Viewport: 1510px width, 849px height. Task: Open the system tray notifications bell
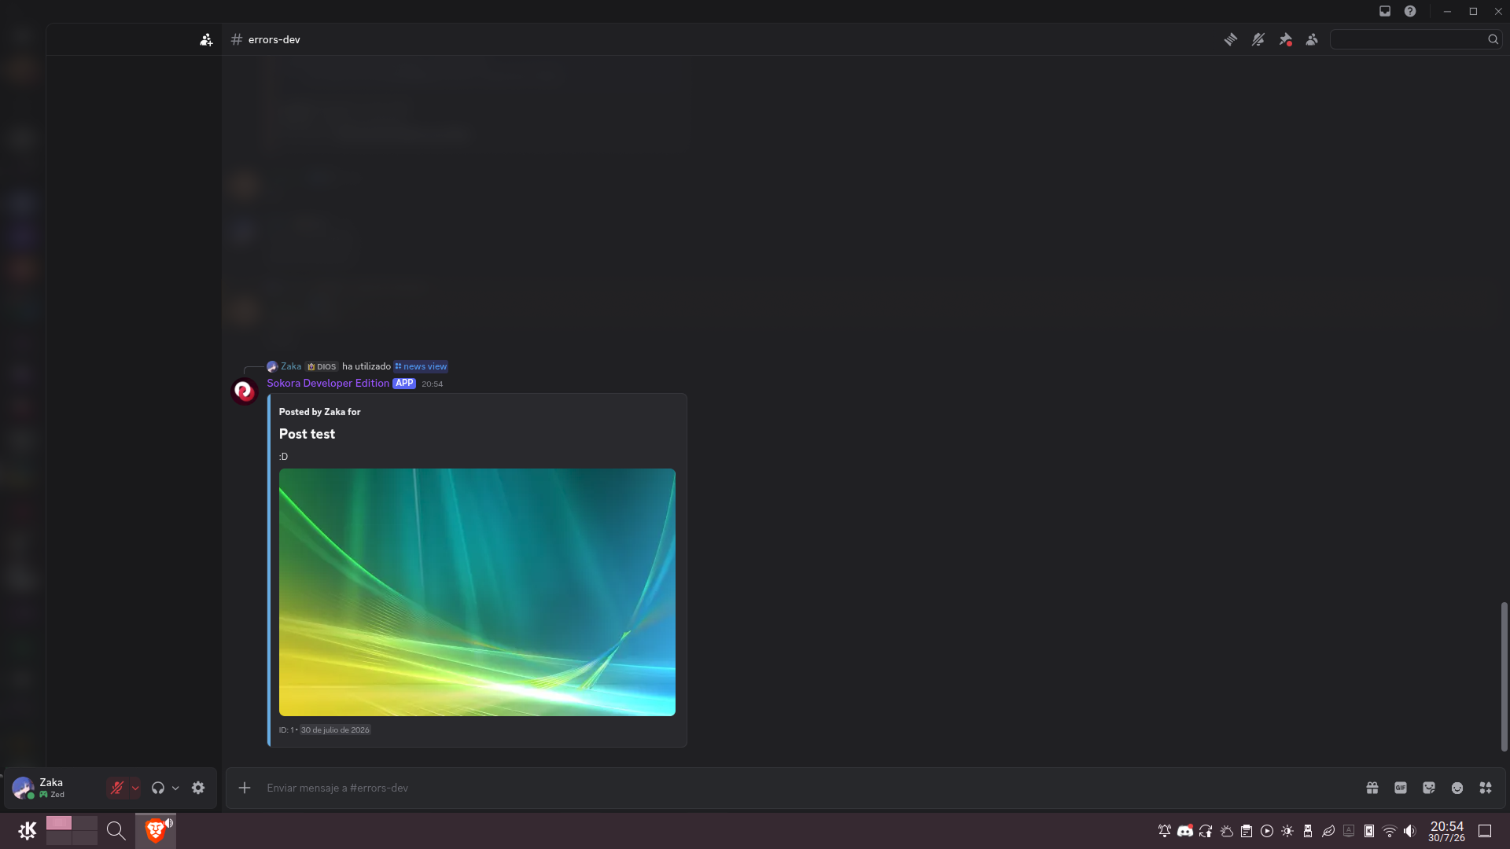tap(1165, 831)
